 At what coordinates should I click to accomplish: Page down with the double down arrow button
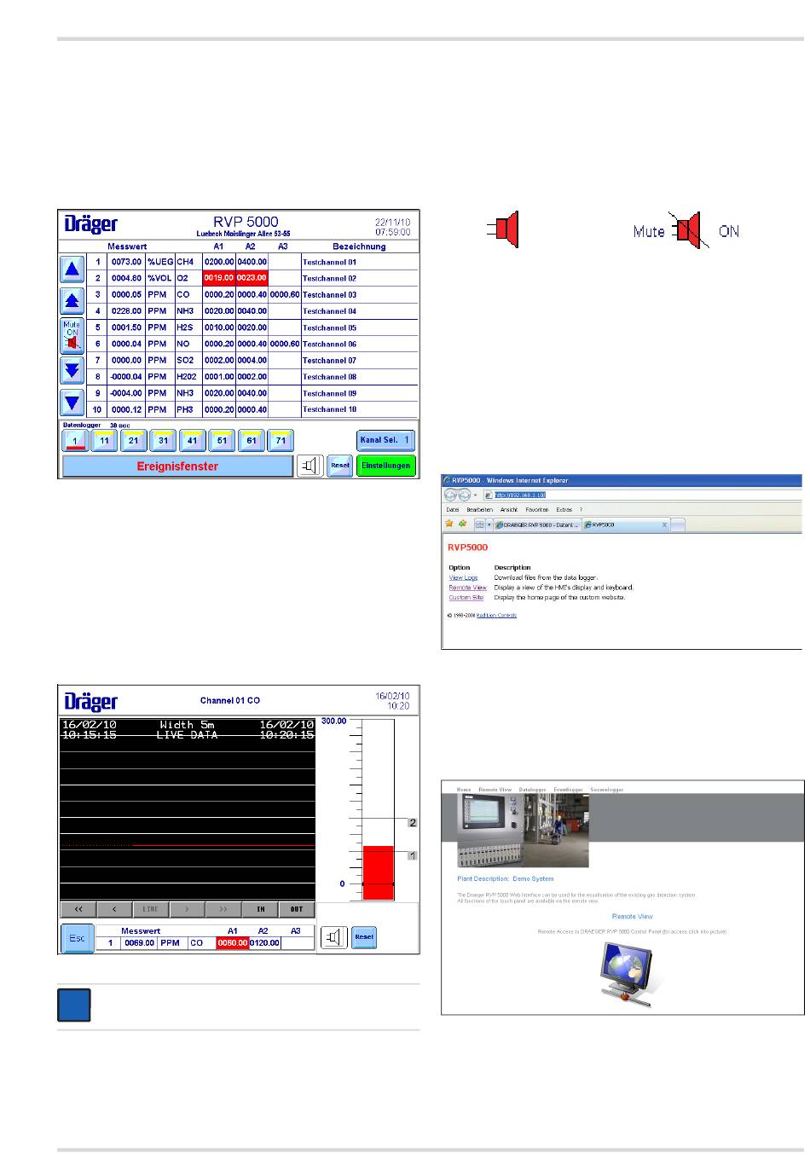(72, 371)
